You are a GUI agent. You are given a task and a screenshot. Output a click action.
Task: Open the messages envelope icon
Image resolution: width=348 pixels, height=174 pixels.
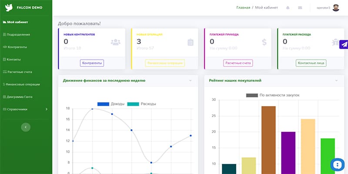pos(300,7)
